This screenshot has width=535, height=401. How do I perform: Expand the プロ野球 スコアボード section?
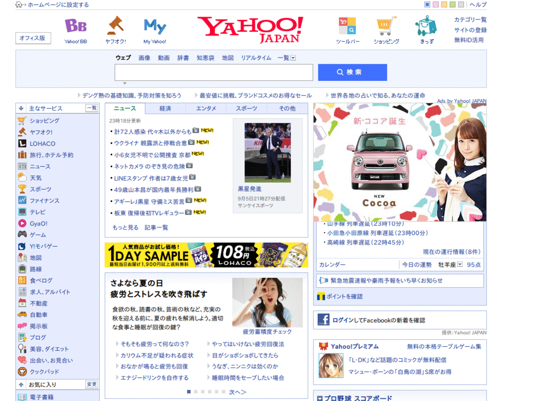tap(320, 398)
